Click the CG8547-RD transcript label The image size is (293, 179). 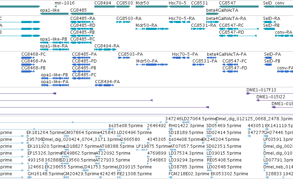pyautogui.click(x=231, y=32)
